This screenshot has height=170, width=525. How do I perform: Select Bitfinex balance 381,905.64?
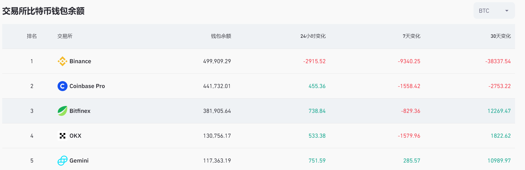(217, 111)
